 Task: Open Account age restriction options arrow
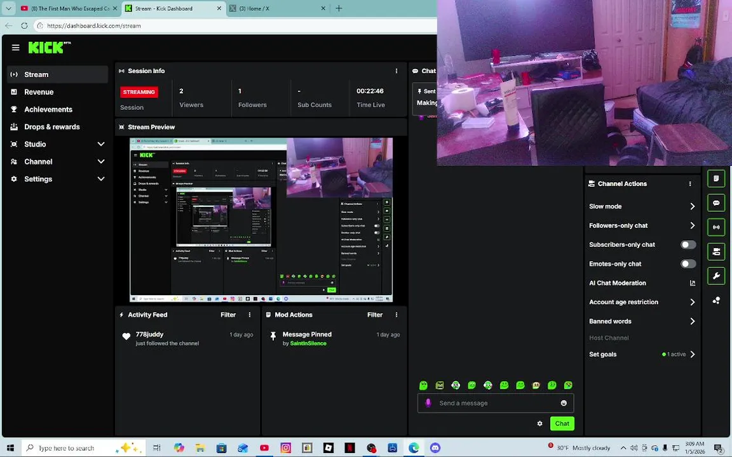[693, 302]
